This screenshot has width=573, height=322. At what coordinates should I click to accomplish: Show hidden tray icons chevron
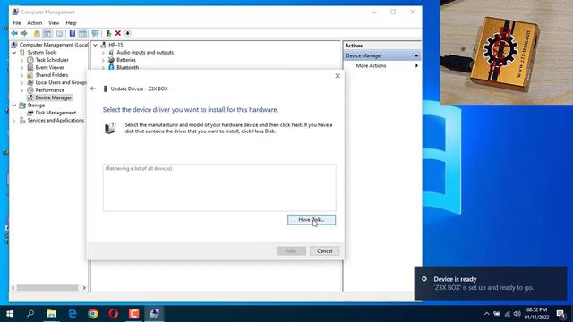click(x=486, y=314)
